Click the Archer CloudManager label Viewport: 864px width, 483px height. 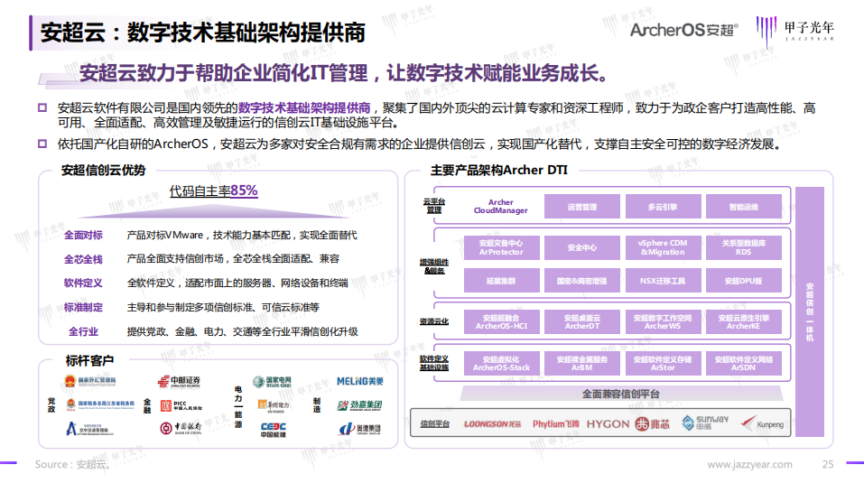click(x=500, y=207)
